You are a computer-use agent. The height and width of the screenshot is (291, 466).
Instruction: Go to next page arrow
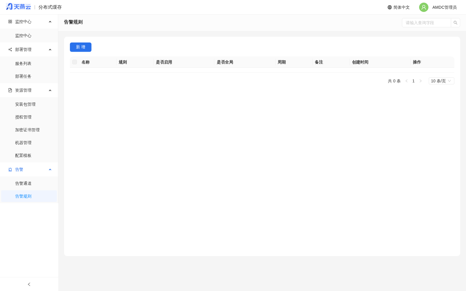(x=421, y=81)
